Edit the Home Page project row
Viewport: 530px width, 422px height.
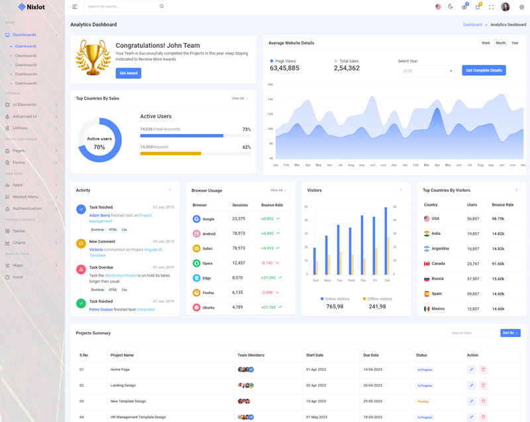[x=471, y=369]
